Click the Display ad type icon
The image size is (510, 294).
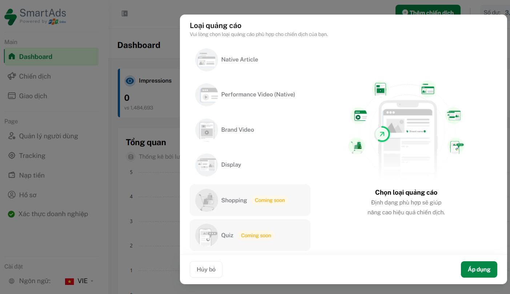click(x=206, y=165)
